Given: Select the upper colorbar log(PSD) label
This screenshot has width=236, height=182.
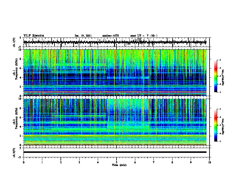Looking at the screenshot, I should pyautogui.click(x=223, y=77).
